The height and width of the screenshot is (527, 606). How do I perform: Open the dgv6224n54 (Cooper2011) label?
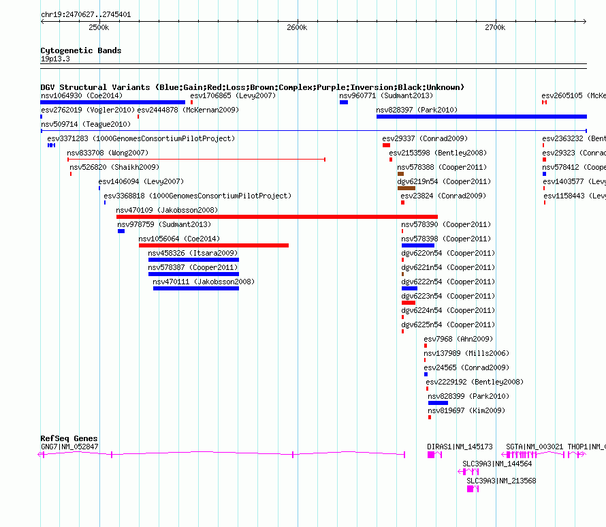(x=448, y=310)
